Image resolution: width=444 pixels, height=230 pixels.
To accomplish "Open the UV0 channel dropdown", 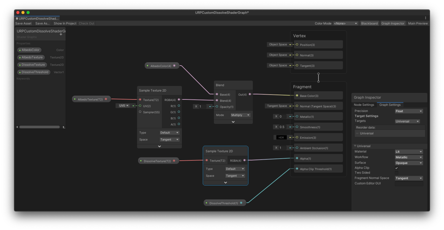I will pos(123,105).
